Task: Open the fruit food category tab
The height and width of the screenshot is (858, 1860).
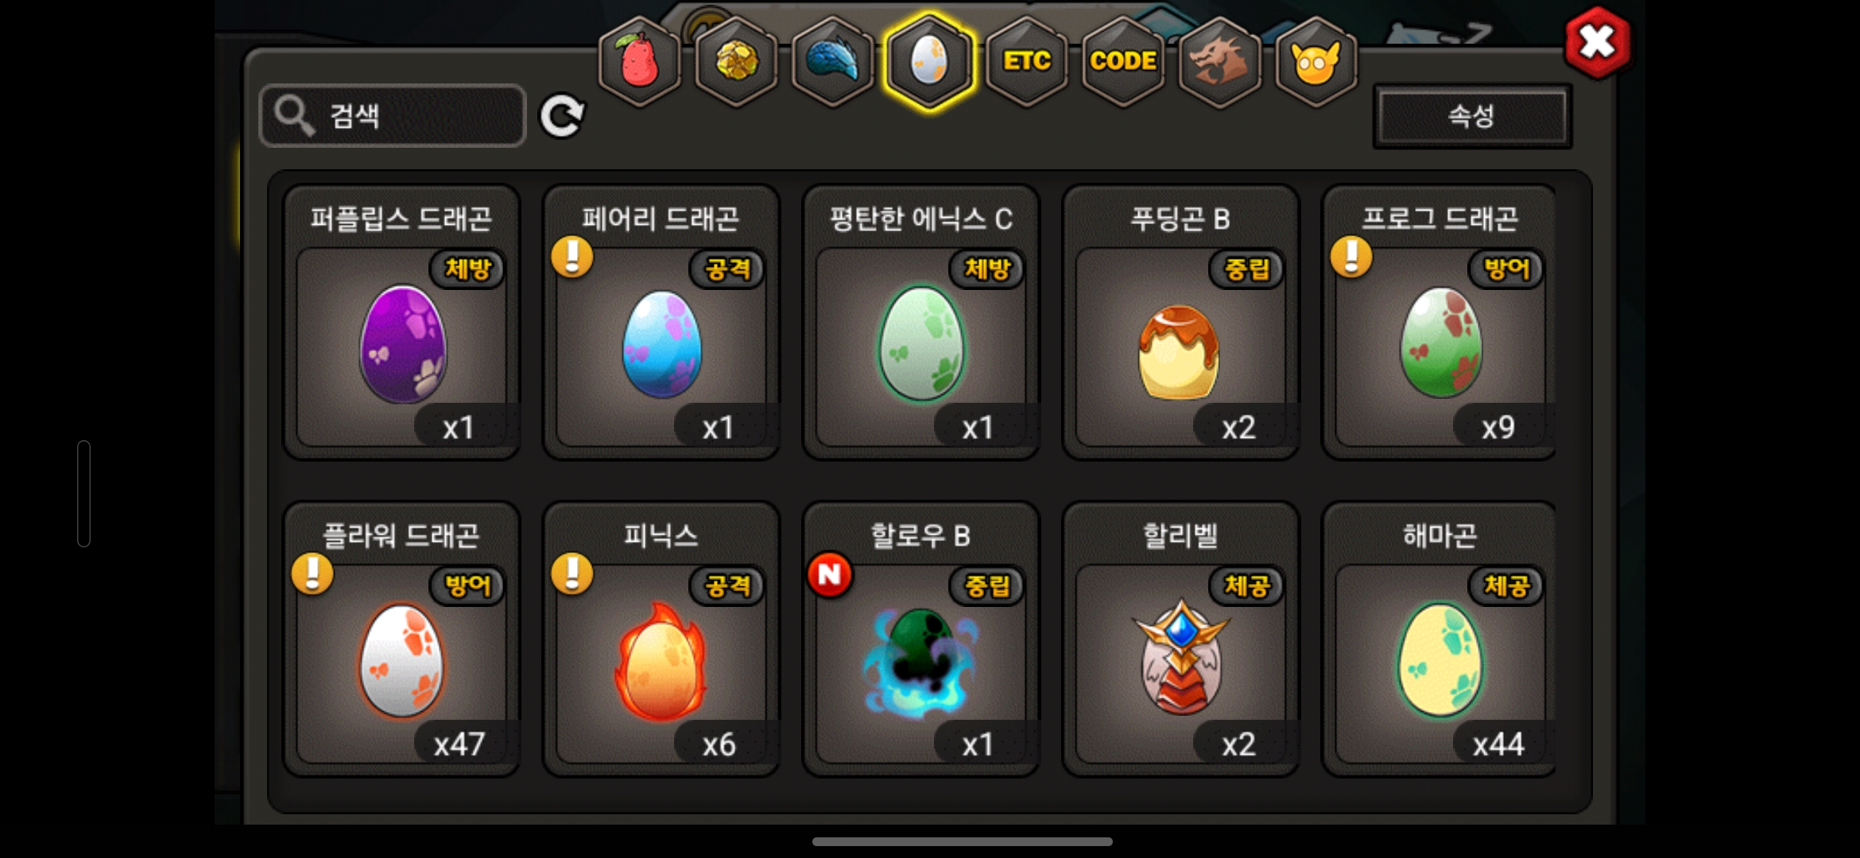Action: 639,62
